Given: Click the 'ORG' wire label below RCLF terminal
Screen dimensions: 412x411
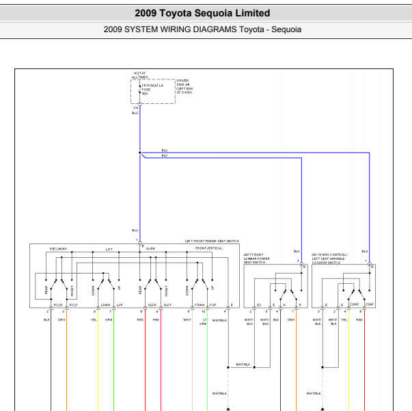Looking at the screenshot, I should [x=61, y=320].
